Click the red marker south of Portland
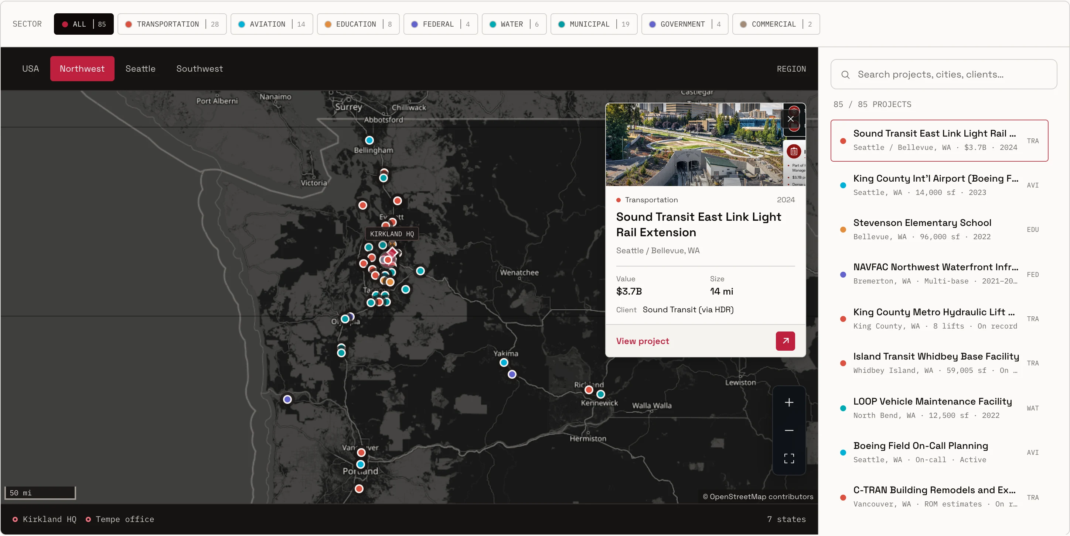 pos(359,489)
